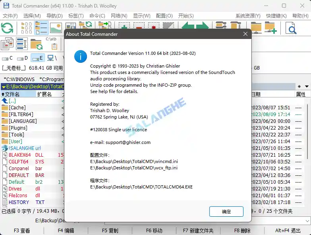Click the invert selection asterisk icon
Viewport: 311px width, 235px height.
pos(154,25)
